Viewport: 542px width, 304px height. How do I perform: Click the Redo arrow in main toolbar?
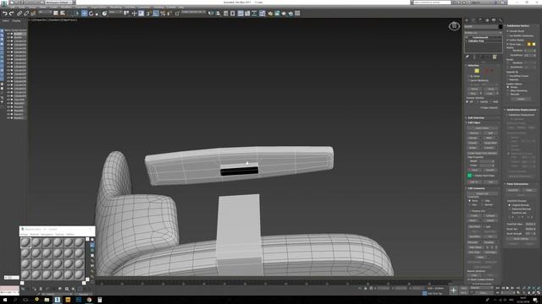pyautogui.click(x=11, y=14)
